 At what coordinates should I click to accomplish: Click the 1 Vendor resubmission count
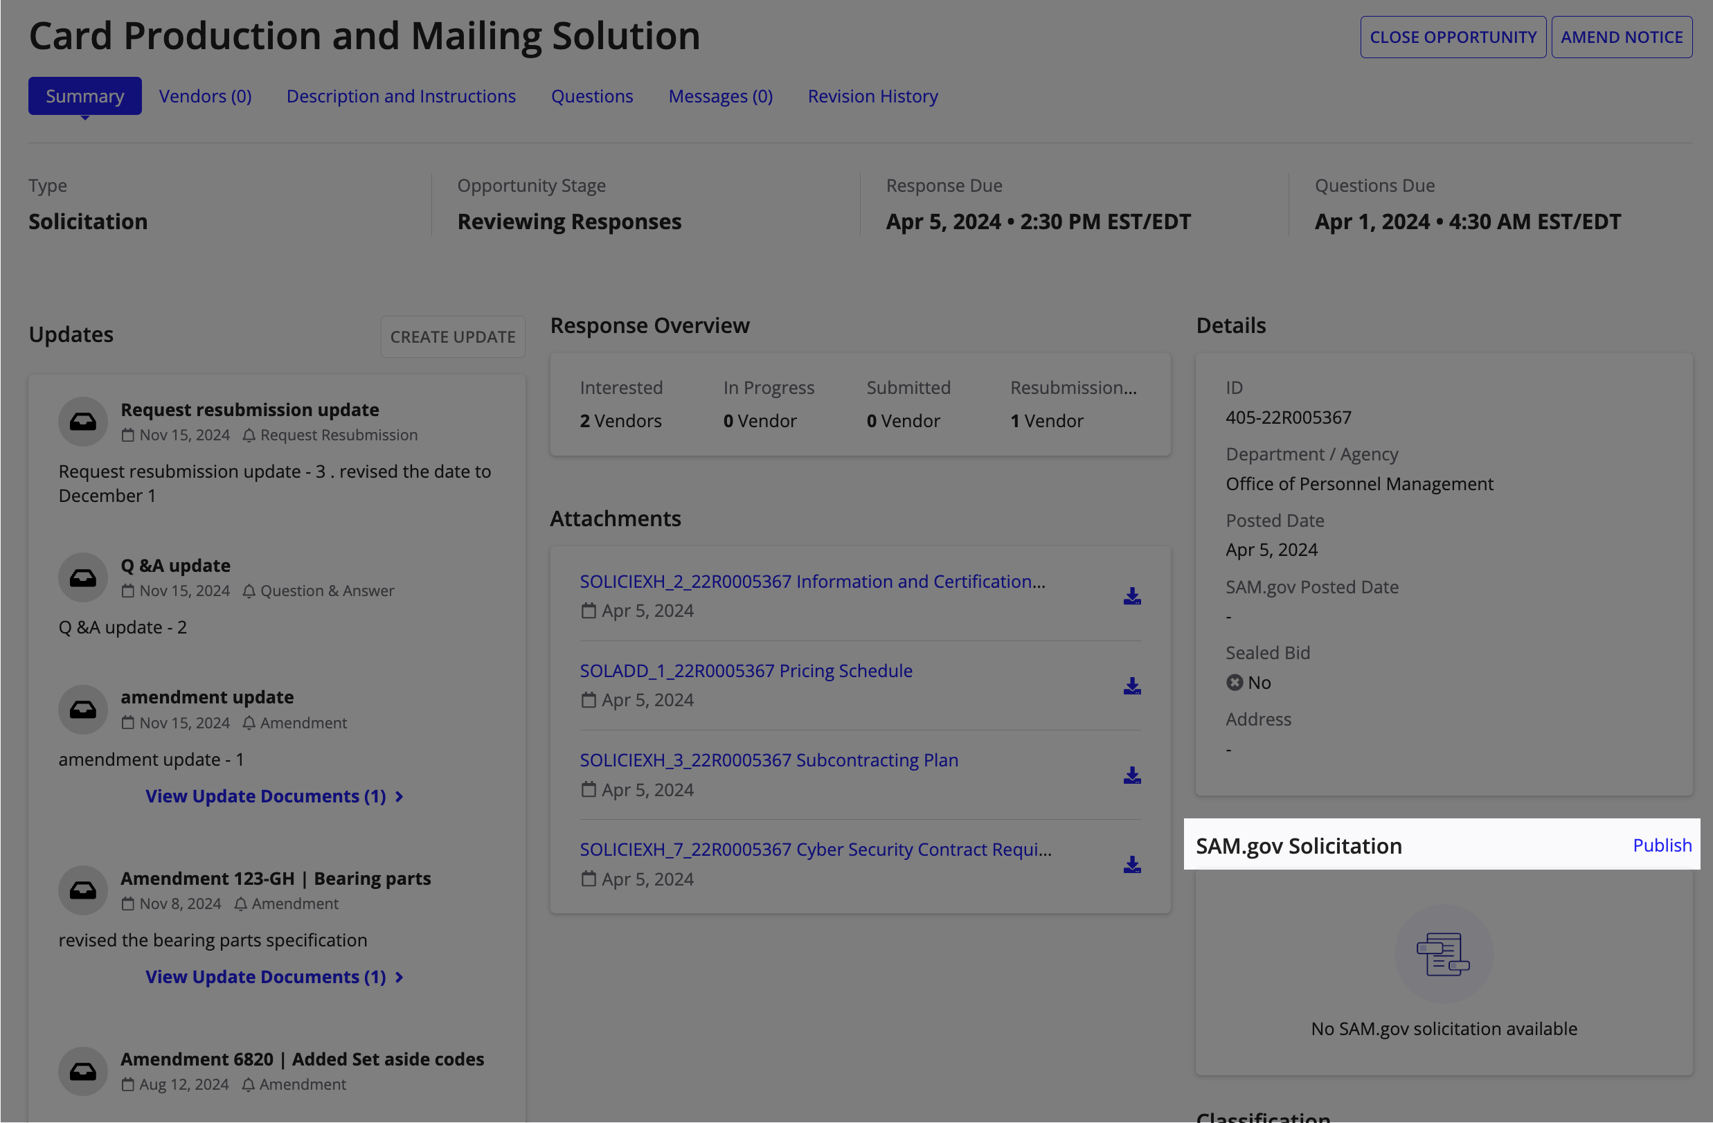[x=1046, y=420]
